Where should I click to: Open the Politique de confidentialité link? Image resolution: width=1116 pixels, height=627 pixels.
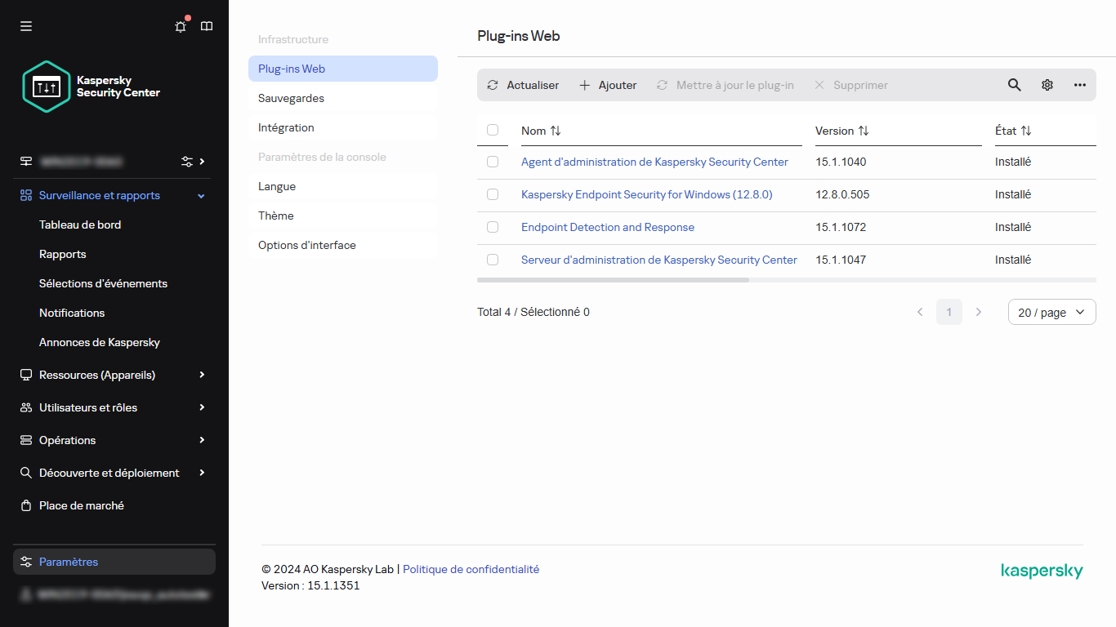pos(471,569)
